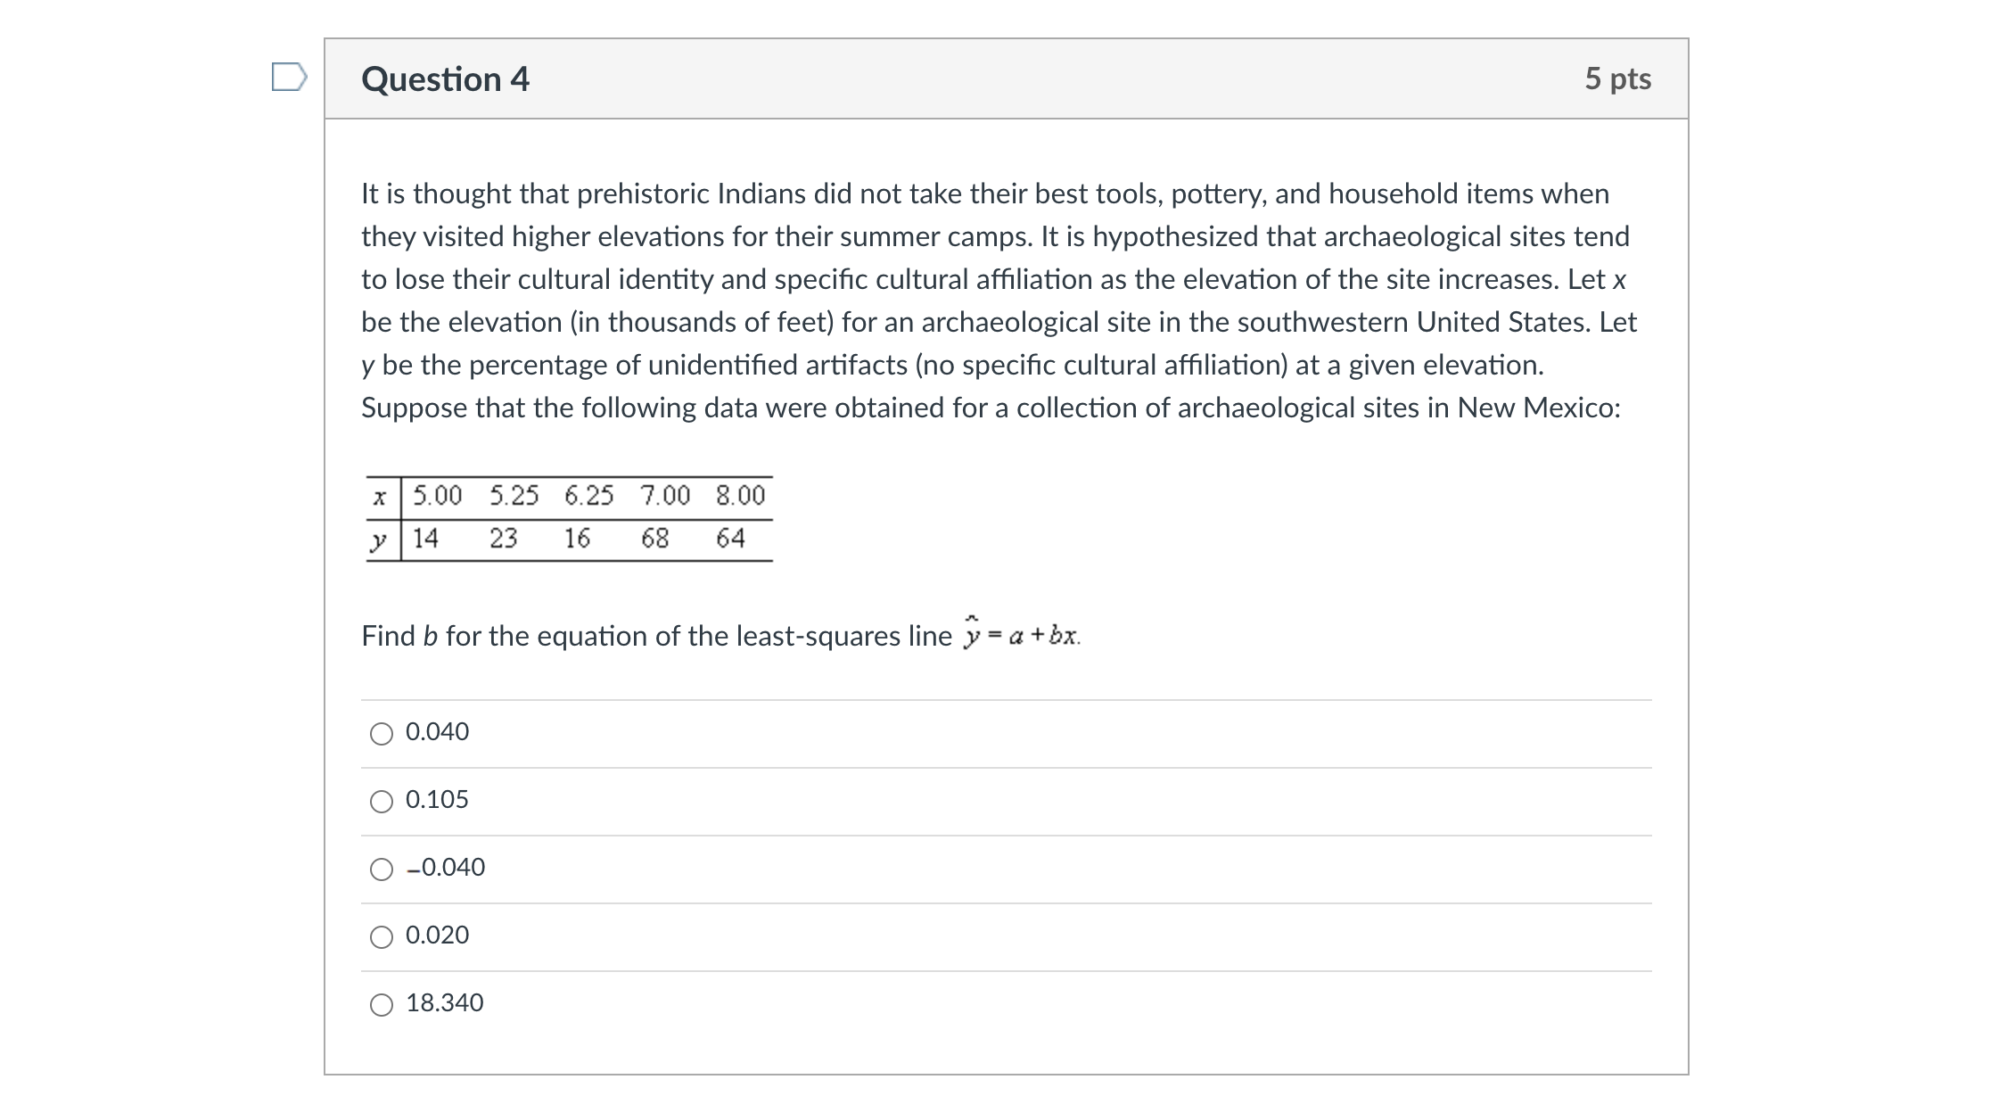The width and height of the screenshot is (2015, 1096).
Task: Click the label text next to 18.340
Action: 444,1002
